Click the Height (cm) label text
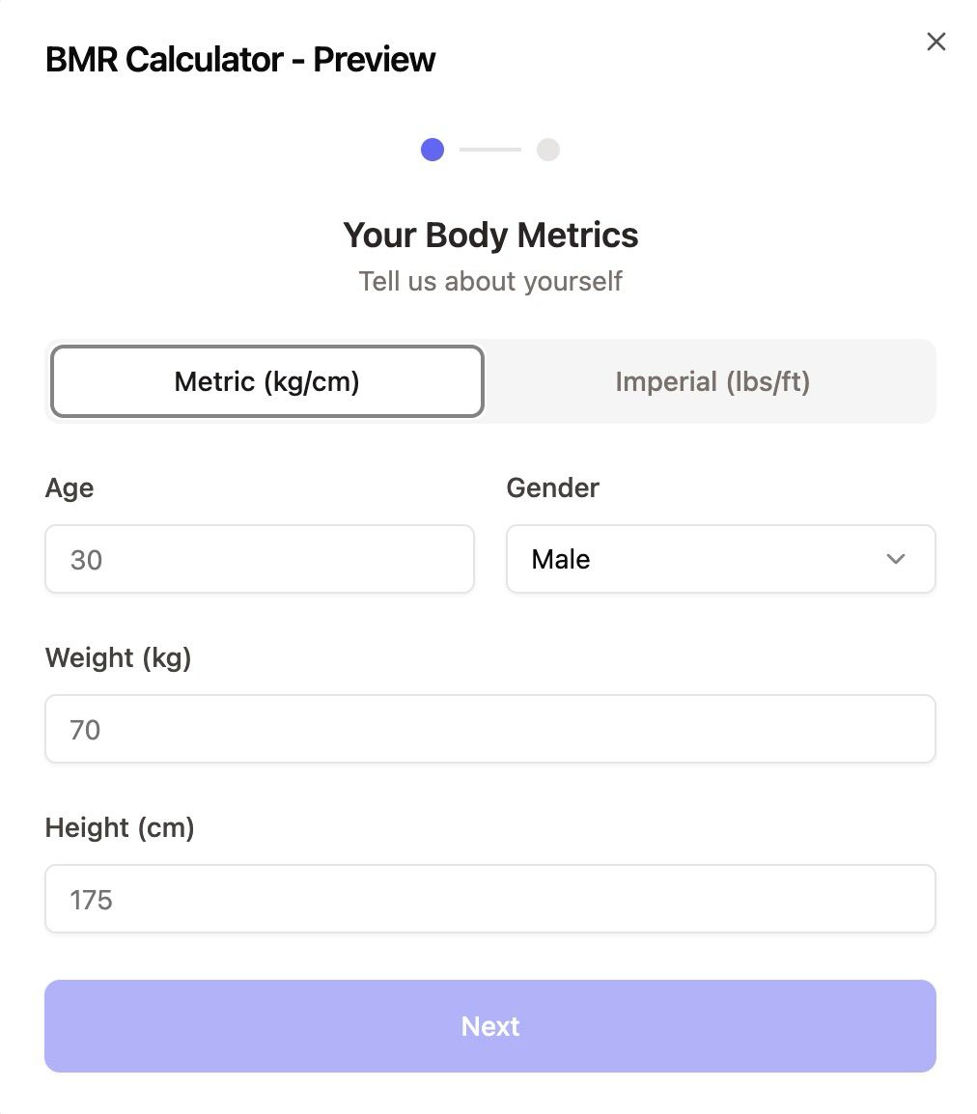The image size is (977, 1114). coord(120,827)
